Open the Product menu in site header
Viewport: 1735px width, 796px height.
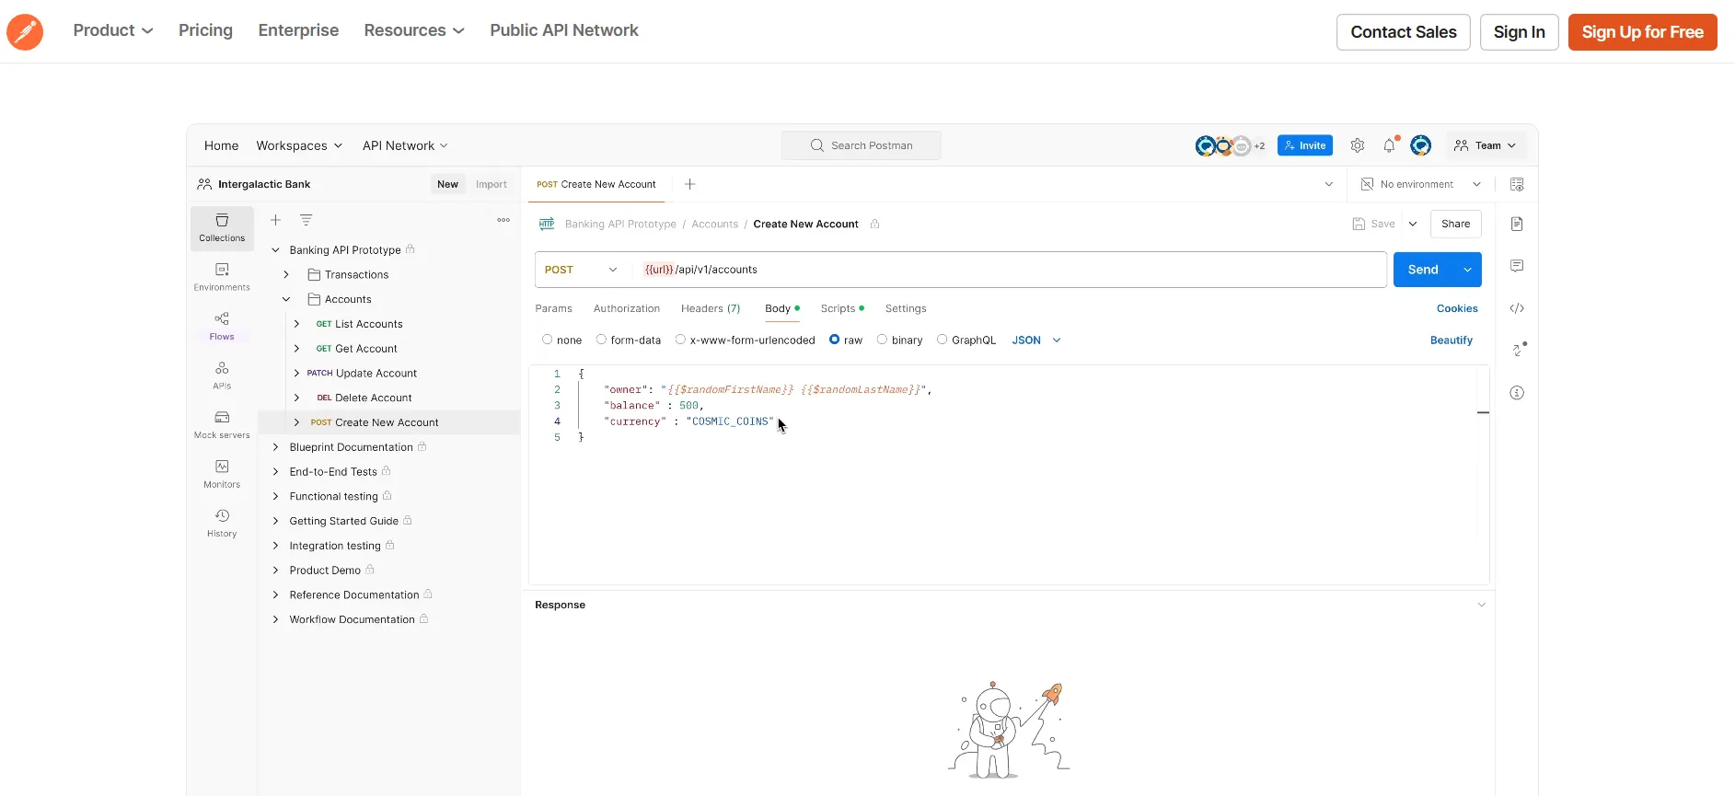tap(113, 30)
